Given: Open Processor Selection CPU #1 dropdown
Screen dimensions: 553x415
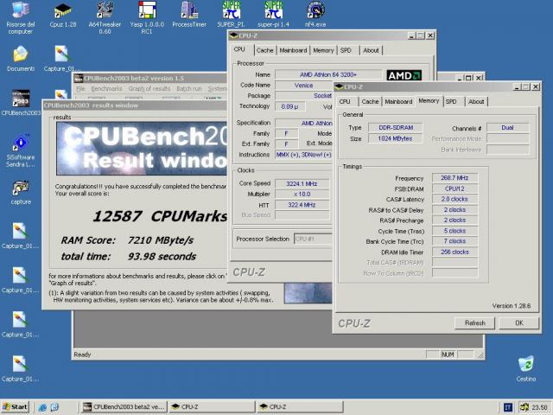Looking at the screenshot, I should click(x=313, y=239).
